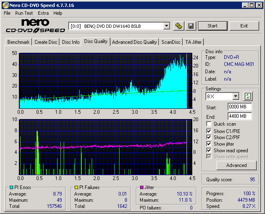Toggle the Show jitter checkbox
This screenshot has height=214, width=265.
pos(209,144)
